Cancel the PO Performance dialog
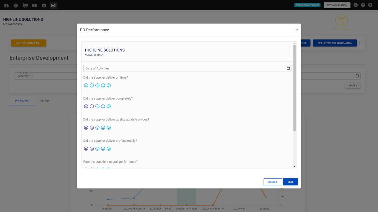 (273, 182)
